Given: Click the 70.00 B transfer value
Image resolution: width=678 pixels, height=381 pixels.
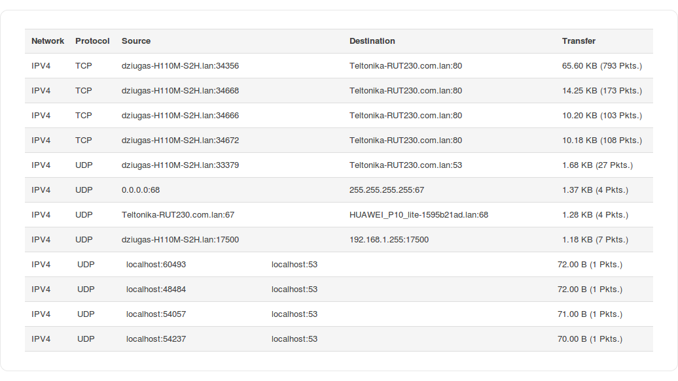Looking at the screenshot, I should [571, 339].
